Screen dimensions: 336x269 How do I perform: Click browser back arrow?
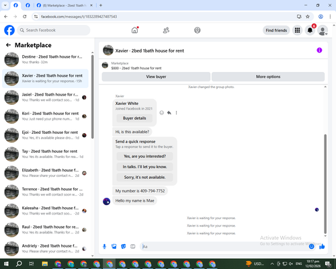6,17
